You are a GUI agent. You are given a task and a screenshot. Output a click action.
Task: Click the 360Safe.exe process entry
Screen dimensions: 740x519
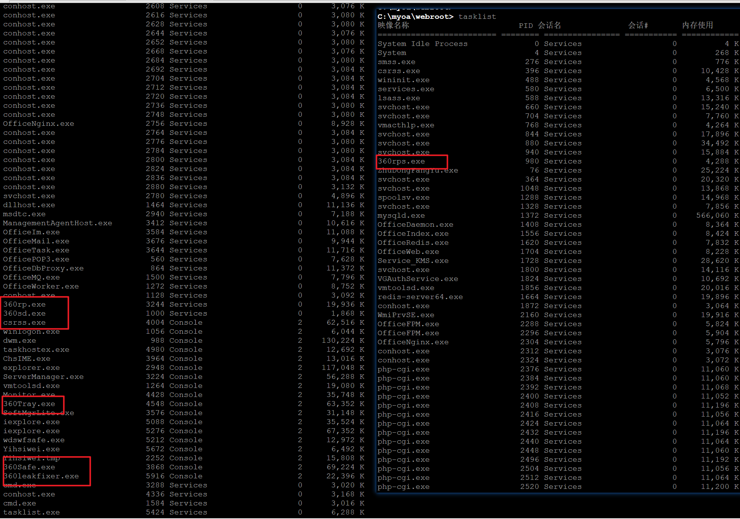tap(29, 467)
